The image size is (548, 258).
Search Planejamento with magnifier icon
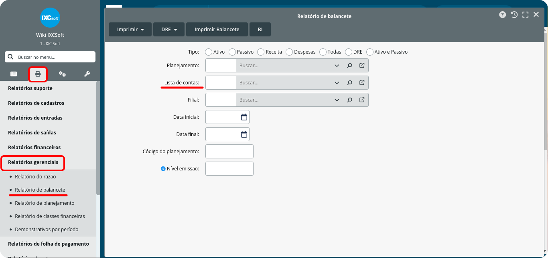[349, 66]
